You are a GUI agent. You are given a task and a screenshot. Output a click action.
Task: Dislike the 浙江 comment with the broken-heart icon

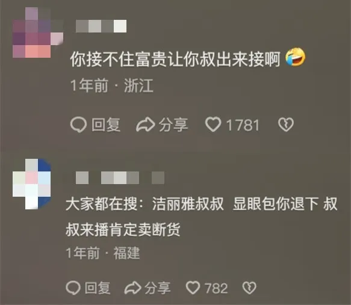286,125
